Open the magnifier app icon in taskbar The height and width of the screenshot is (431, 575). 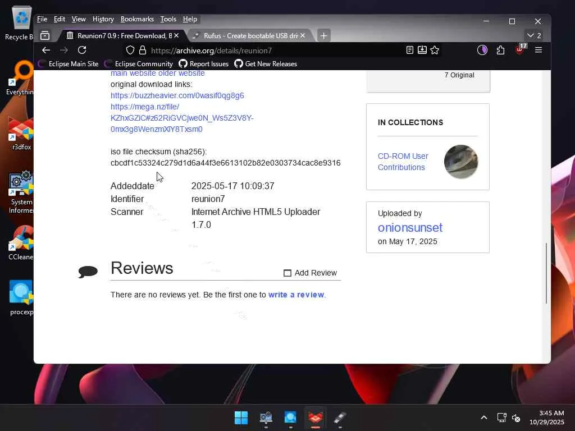point(290,418)
